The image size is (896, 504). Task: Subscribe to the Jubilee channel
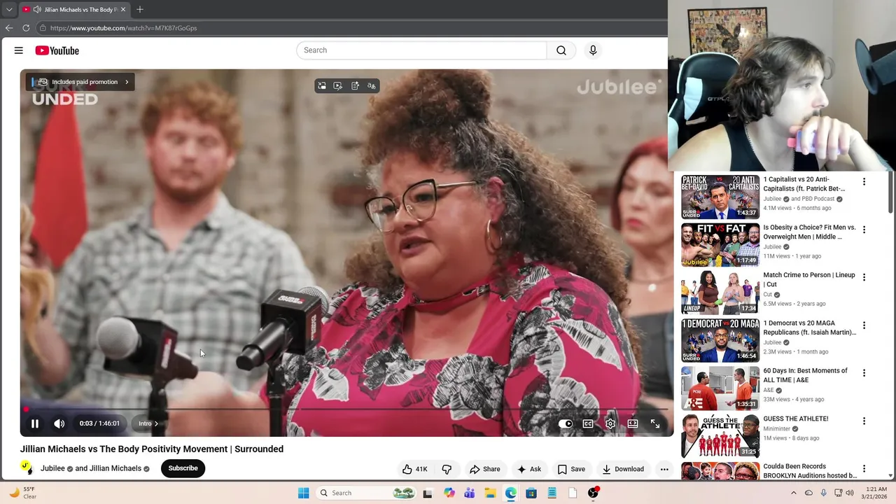coord(183,468)
